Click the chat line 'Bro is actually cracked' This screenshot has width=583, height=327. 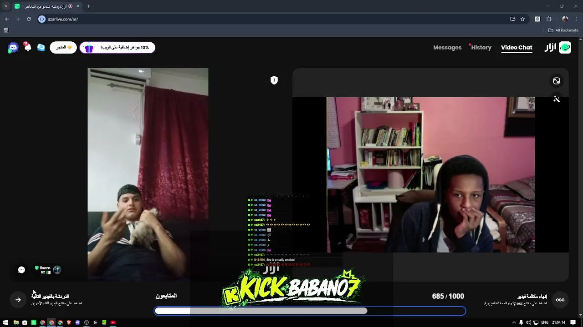point(274,260)
